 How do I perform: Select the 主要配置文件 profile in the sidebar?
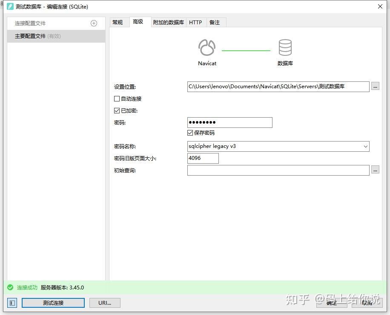pos(36,36)
